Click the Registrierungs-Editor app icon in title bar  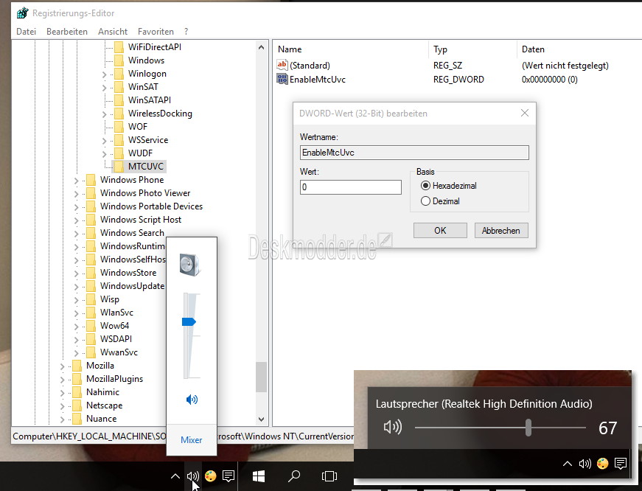[x=23, y=13]
